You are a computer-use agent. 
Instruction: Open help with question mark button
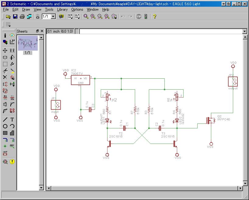click(x=155, y=16)
